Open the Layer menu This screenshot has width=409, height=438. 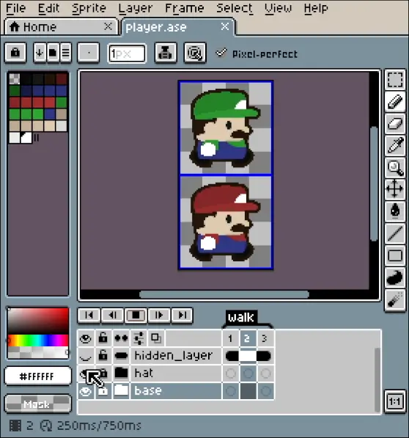(136, 8)
